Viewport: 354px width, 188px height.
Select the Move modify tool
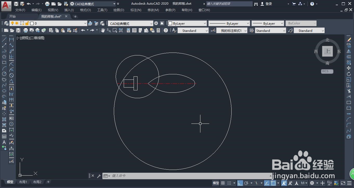[x=349, y=68]
